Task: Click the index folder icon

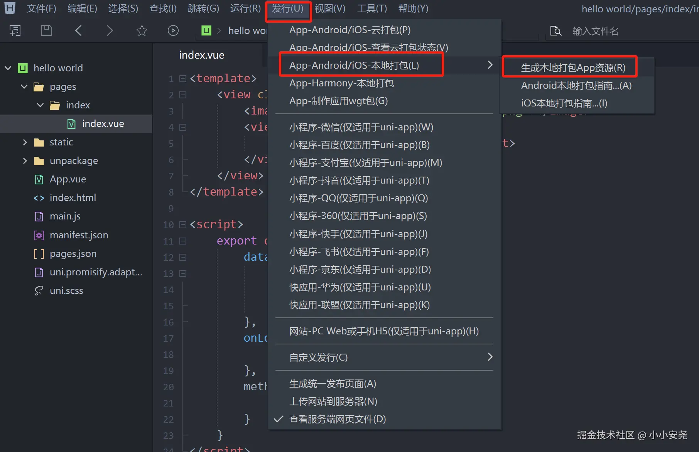Action: click(x=55, y=105)
